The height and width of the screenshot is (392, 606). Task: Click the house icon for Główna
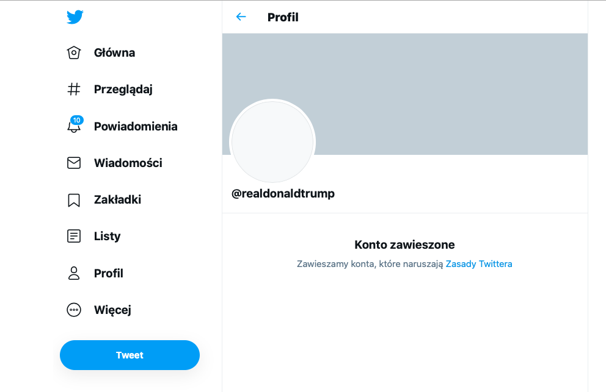[74, 53]
